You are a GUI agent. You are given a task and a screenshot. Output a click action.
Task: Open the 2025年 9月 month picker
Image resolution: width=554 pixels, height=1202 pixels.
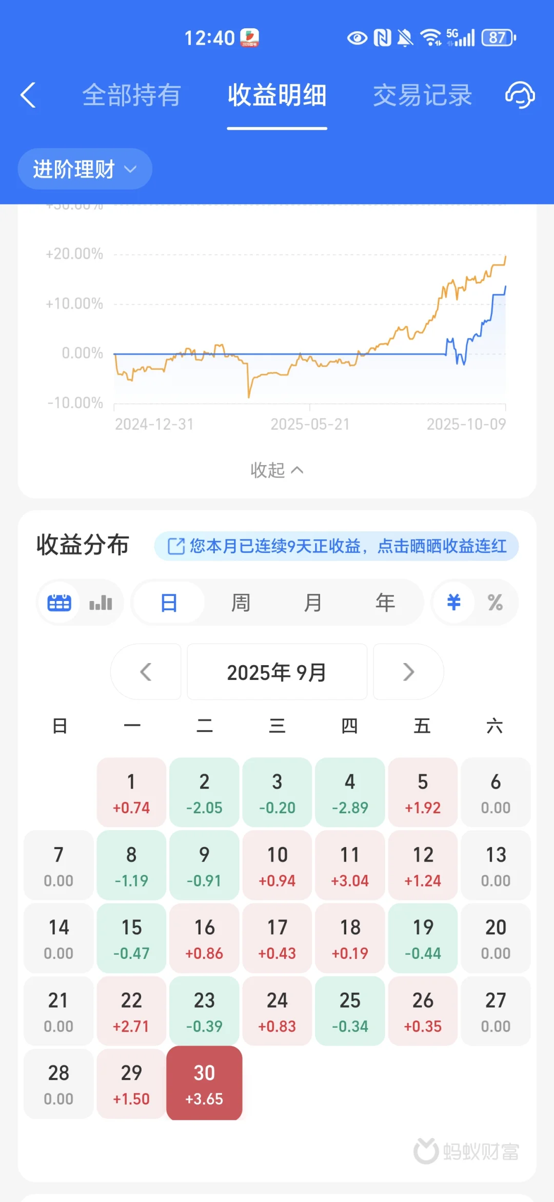coord(277,672)
